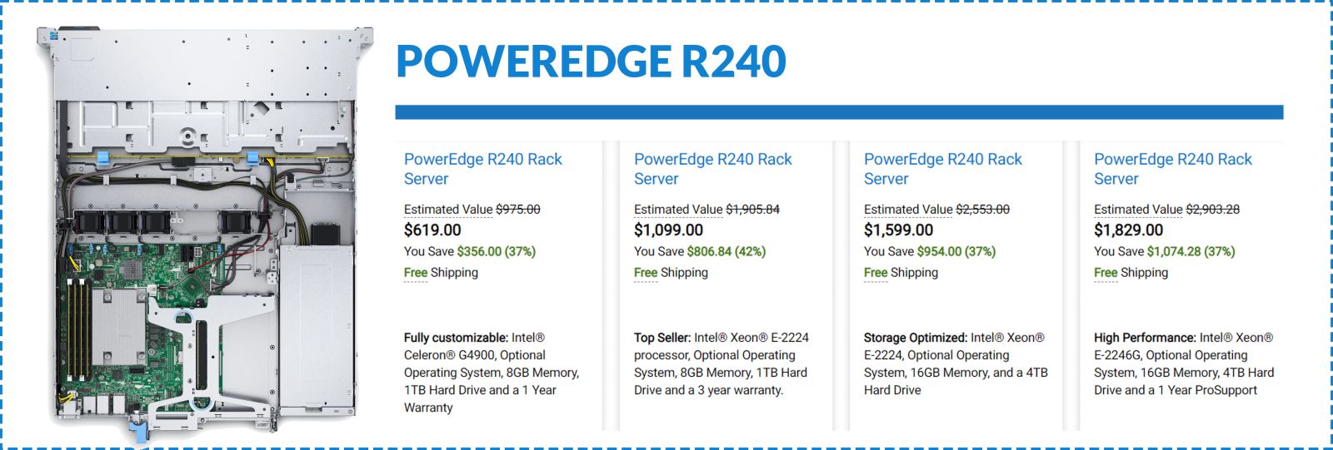Click the Top Seller Xeon E-2224 description
This screenshot has height=450, width=1333.
[721, 363]
